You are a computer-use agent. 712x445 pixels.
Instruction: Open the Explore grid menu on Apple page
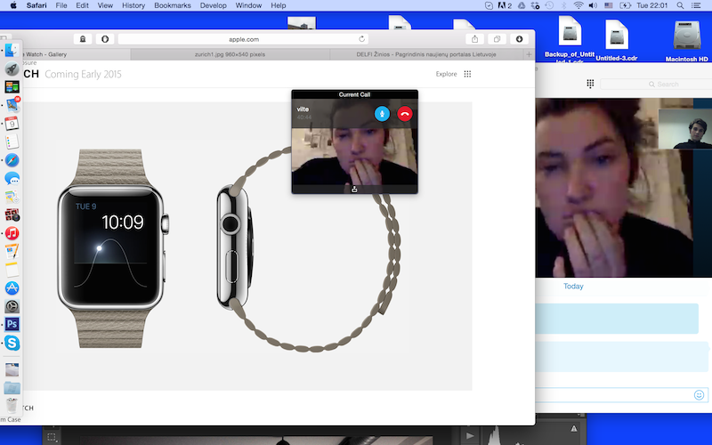(467, 74)
